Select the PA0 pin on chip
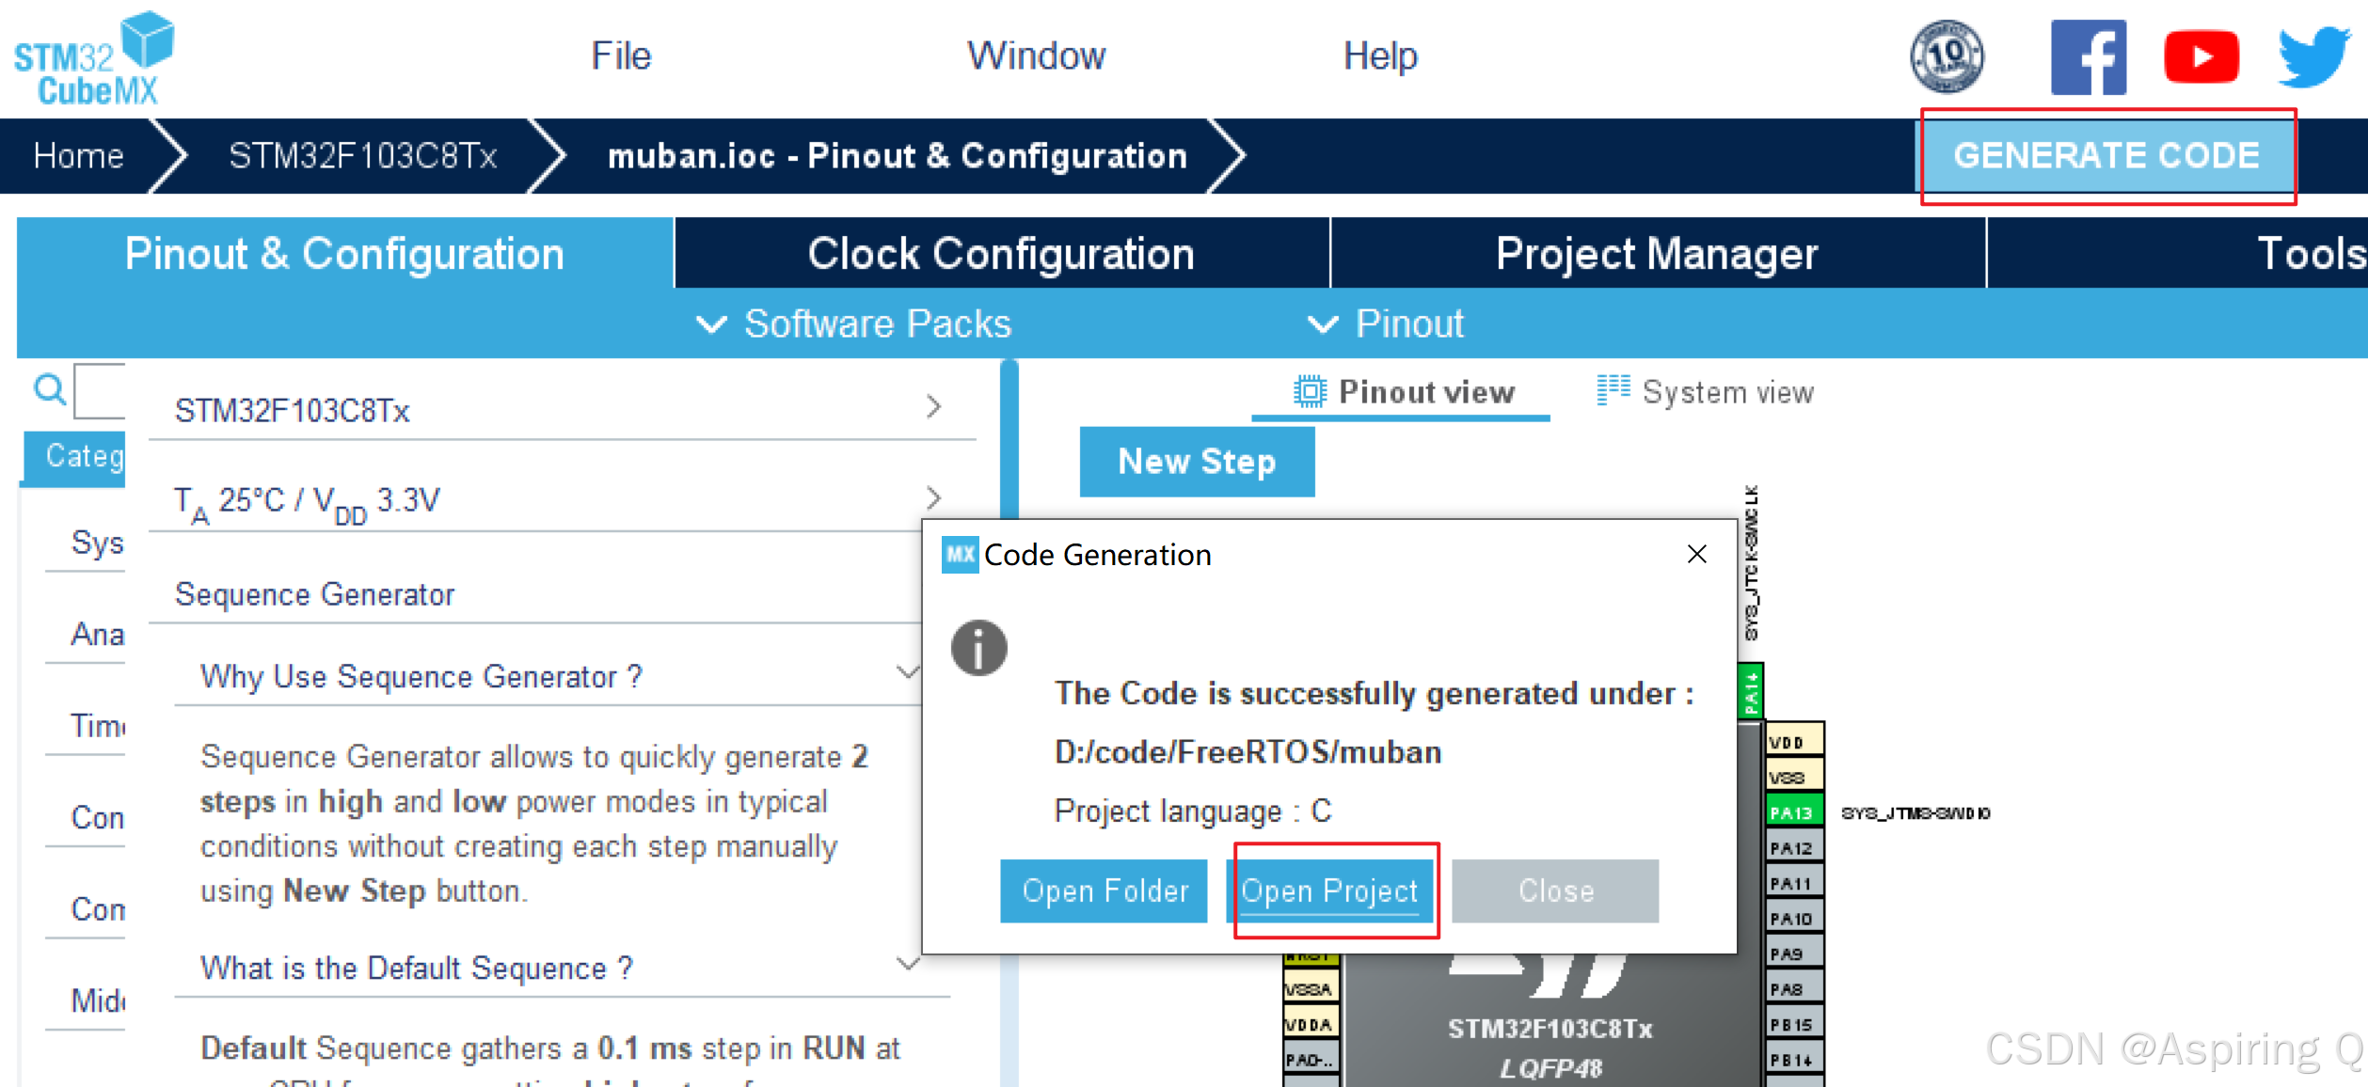2368x1087 pixels. [x=1311, y=1059]
